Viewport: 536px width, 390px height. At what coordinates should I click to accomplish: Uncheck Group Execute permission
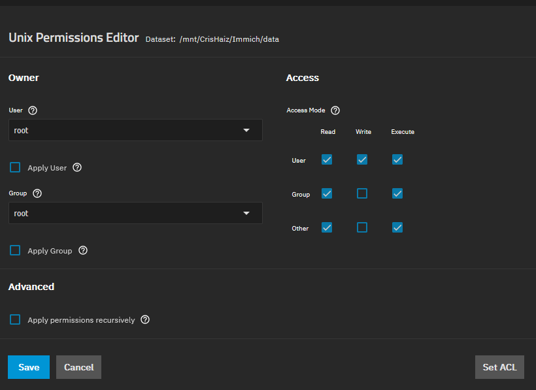point(397,193)
